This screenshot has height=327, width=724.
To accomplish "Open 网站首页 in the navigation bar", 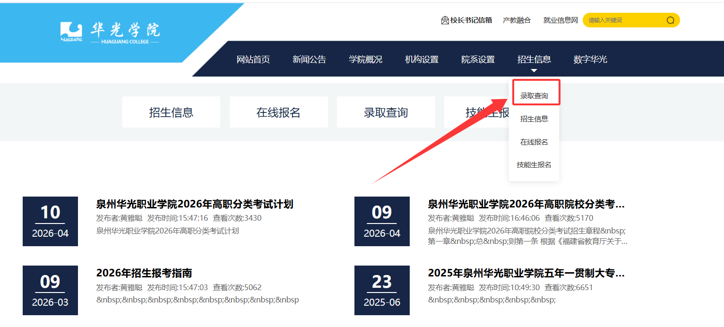I will [253, 60].
